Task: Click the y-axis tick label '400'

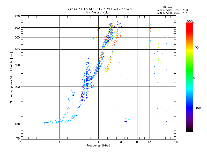Action: (17, 50)
